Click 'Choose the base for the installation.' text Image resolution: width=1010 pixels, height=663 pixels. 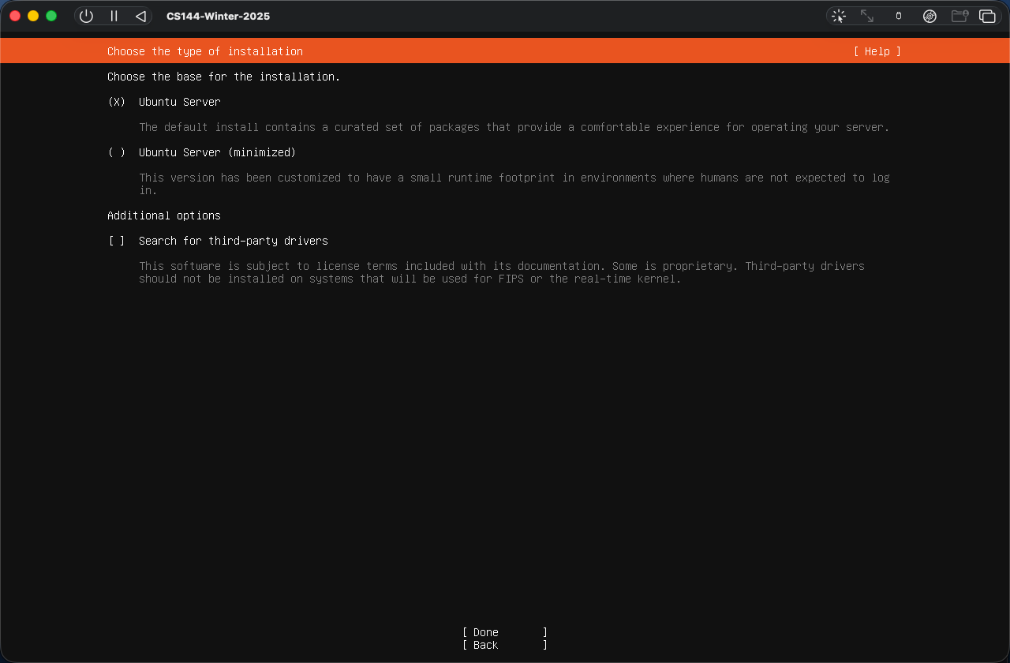pyautogui.click(x=224, y=77)
